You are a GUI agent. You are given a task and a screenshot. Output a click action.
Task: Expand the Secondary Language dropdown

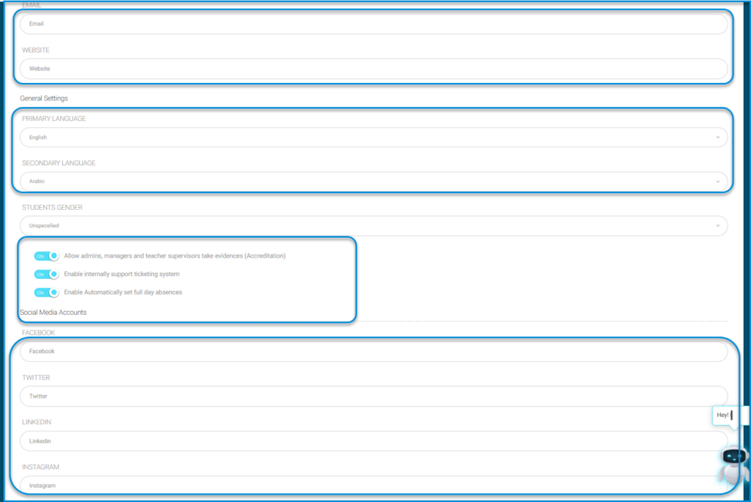373,182
